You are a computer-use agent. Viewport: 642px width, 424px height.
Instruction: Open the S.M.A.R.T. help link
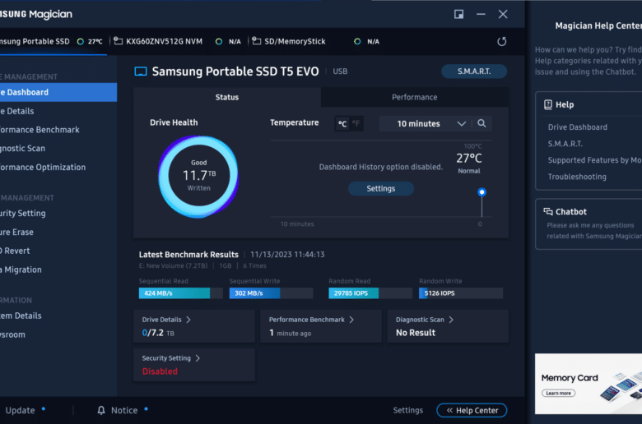(565, 144)
